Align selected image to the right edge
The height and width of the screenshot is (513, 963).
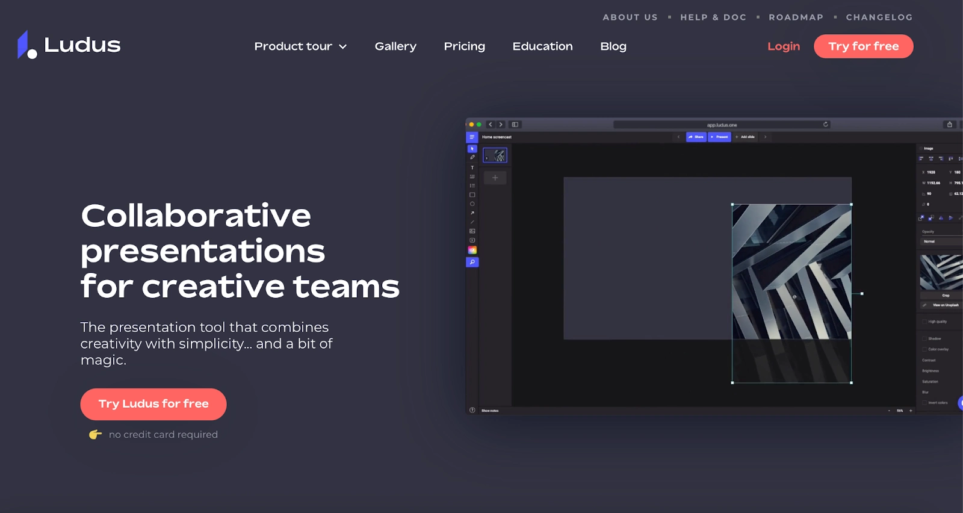[941, 158]
